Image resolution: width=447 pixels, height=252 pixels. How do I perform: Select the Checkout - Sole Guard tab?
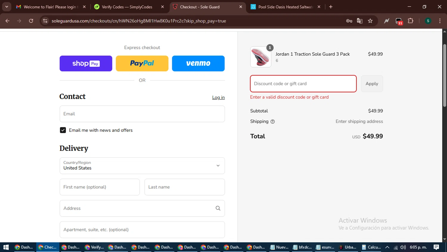(x=207, y=7)
